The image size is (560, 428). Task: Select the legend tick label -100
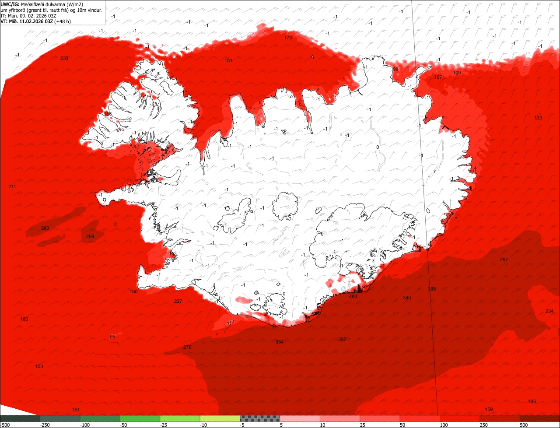pyautogui.click(x=84, y=425)
